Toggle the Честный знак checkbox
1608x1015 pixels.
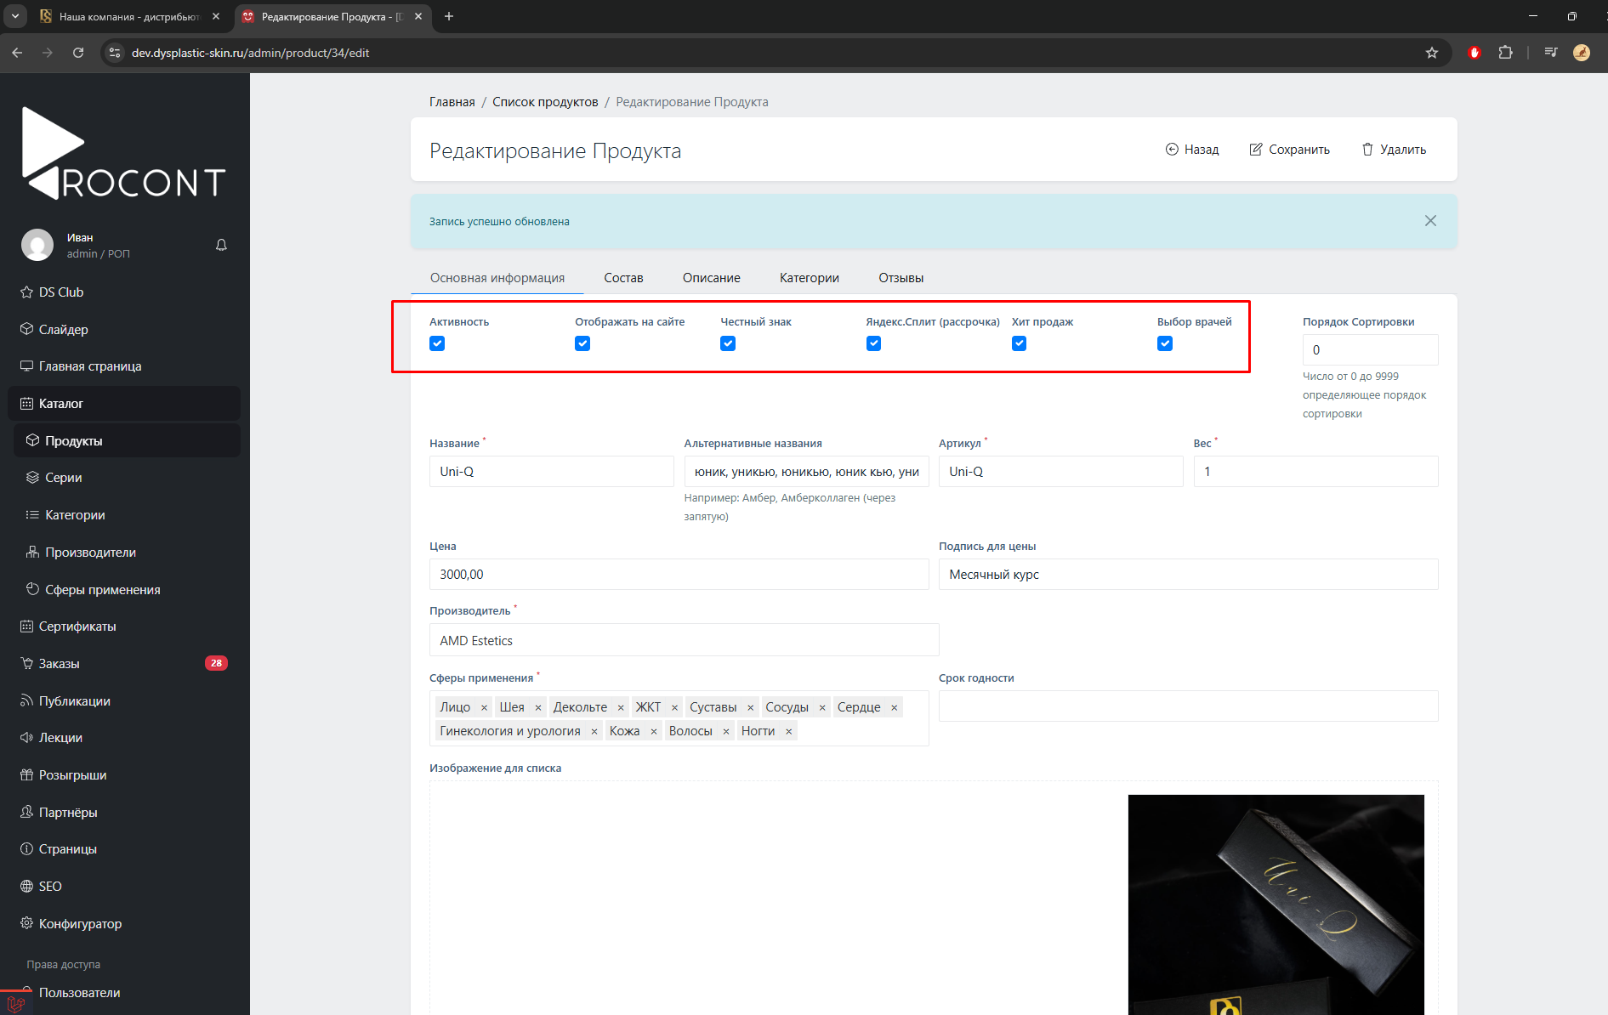coord(728,343)
